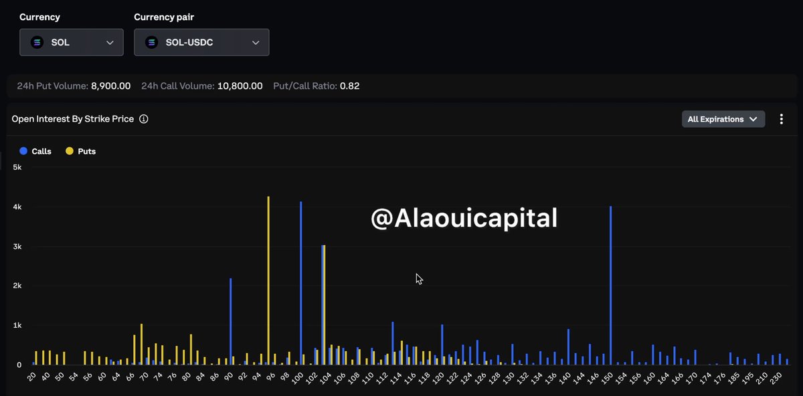
Task: Select the tall yellow put bar at strike 95
Action: pyautogui.click(x=268, y=280)
